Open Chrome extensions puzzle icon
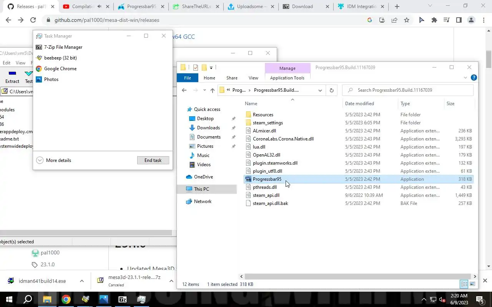 click(x=434, y=20)
